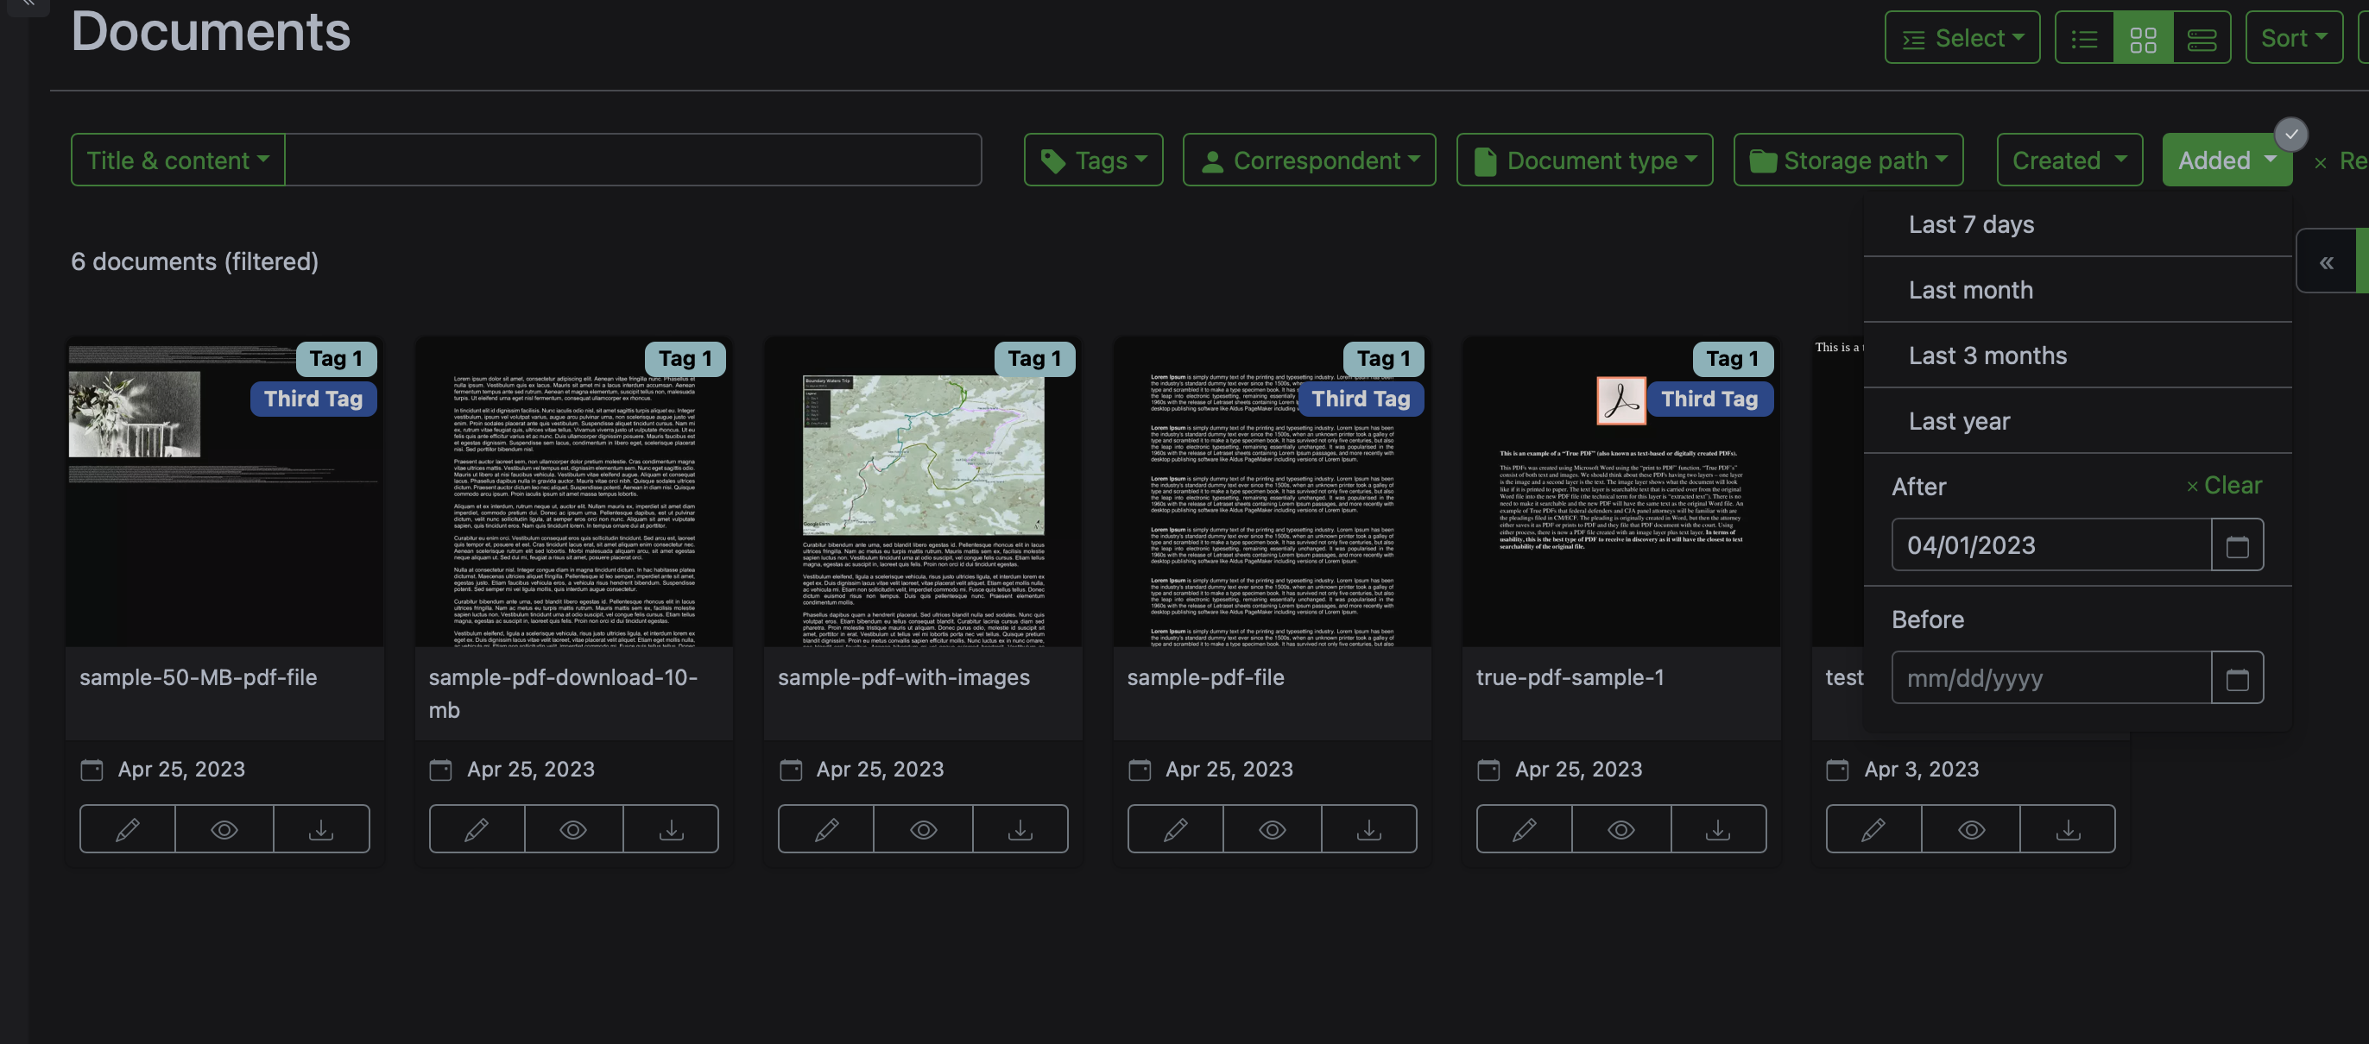The height and width of the screenshot is (1044, 2369).
Task: Open the Sort dropdown
Action: (x=2293, y=39)
